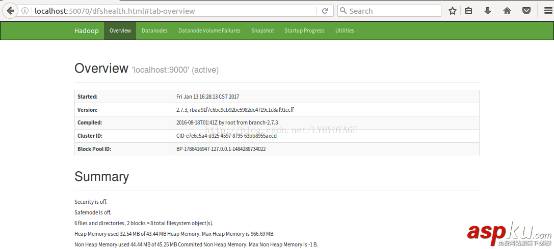Screen dimensions: 554x249
Task: Select the block pool value BP-1786416947-127.0.0.1
Action: click(x=221, y=149)
